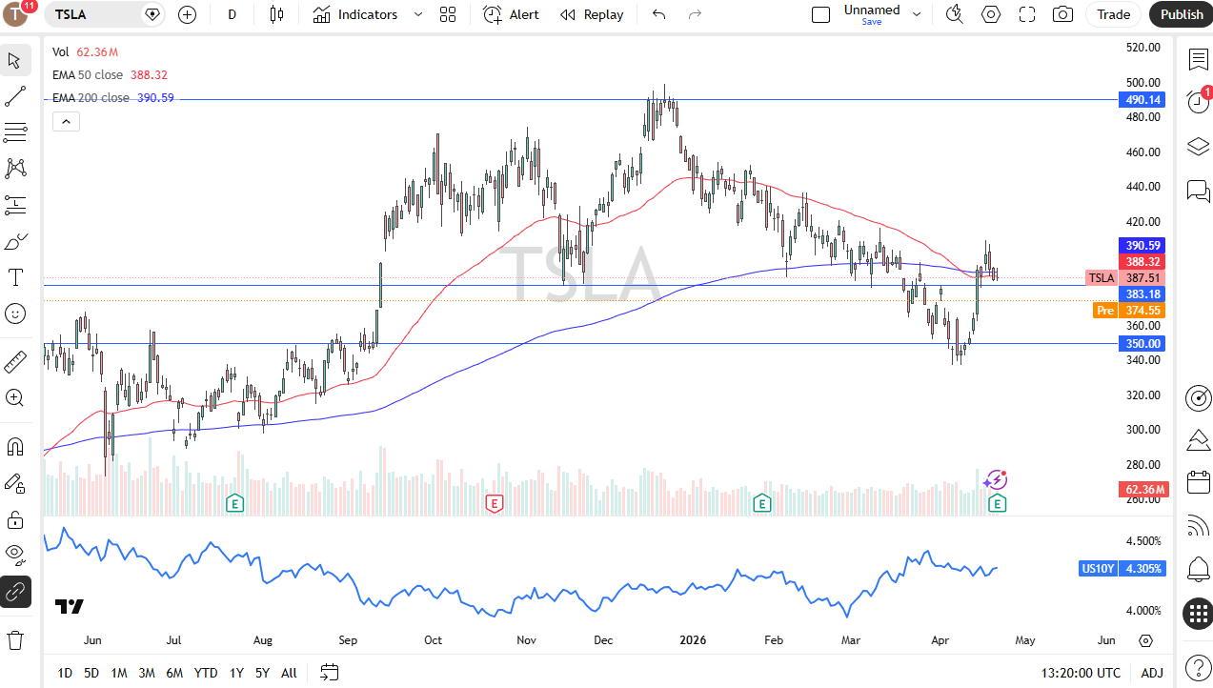Toggle the ADJ adjusted data option
Image resolution: width=1213 pixels, height=688 pixels.
tap(1152, 673)
